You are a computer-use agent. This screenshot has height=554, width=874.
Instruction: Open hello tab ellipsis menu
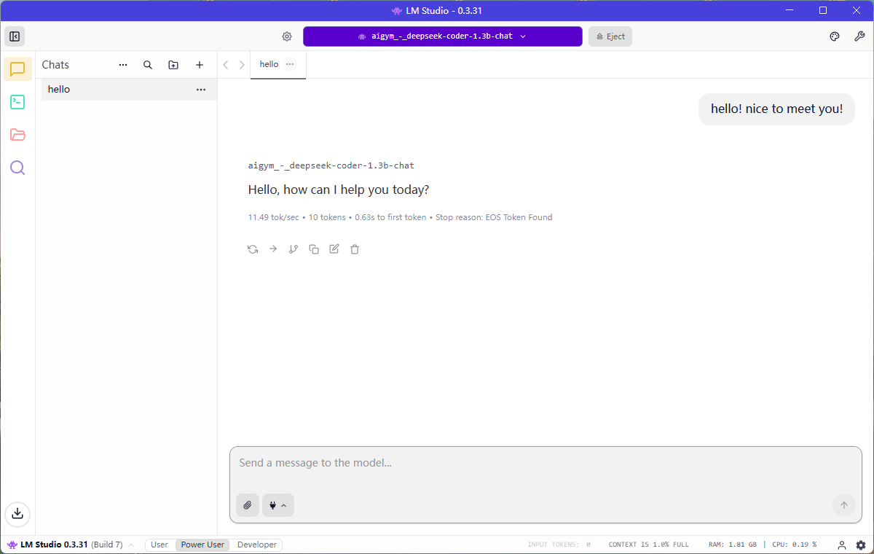290,64
